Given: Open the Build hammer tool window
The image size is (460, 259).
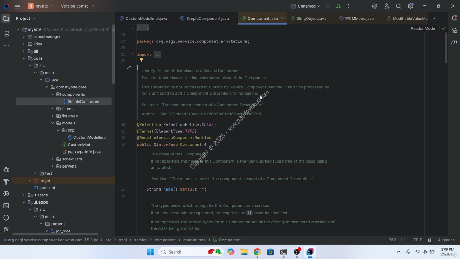Looking at the screenshot, I should (x=6, y=182).
